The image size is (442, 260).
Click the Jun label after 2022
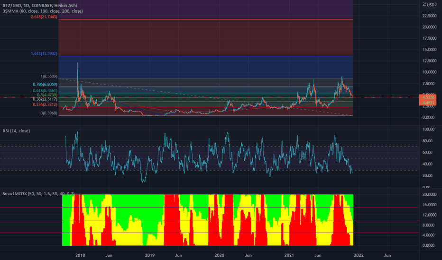click(x=387, y=255)
